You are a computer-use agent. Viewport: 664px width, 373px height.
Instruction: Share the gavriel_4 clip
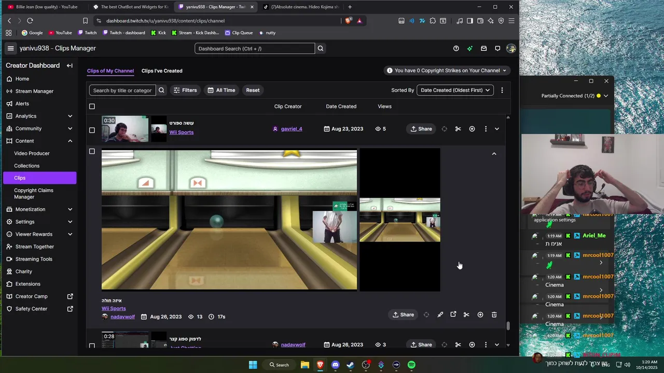click(421, 128)
